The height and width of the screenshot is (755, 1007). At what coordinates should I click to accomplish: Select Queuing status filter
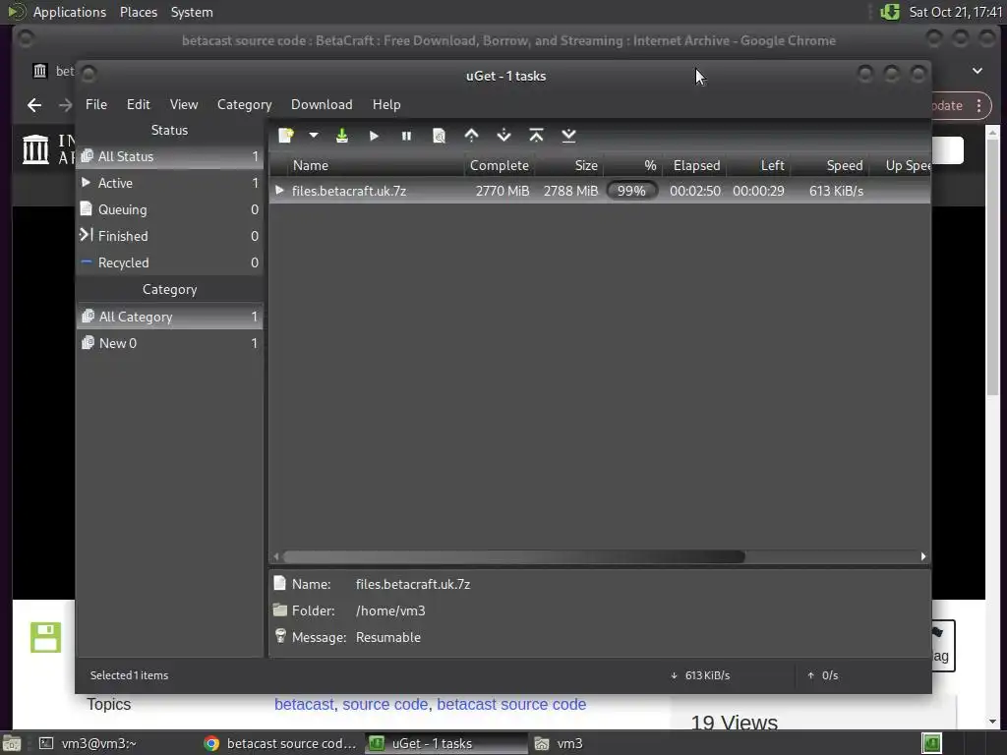169,209
